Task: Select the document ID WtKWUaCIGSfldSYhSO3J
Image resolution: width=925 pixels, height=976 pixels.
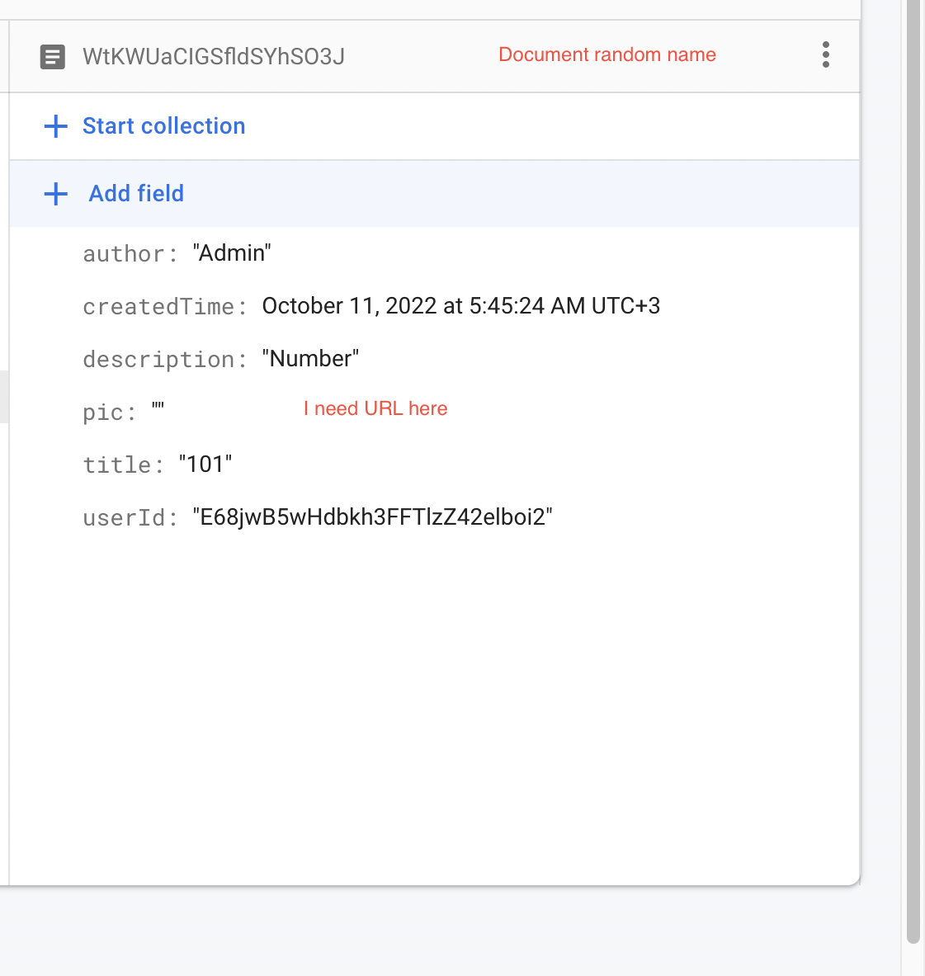Action: tap(214, 57)
